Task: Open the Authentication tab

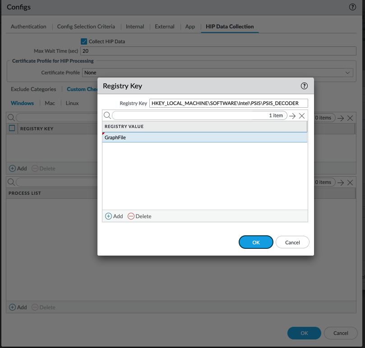Action: 28,27
